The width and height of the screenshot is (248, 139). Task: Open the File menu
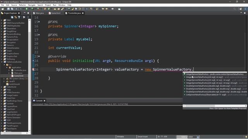(2, 5)
